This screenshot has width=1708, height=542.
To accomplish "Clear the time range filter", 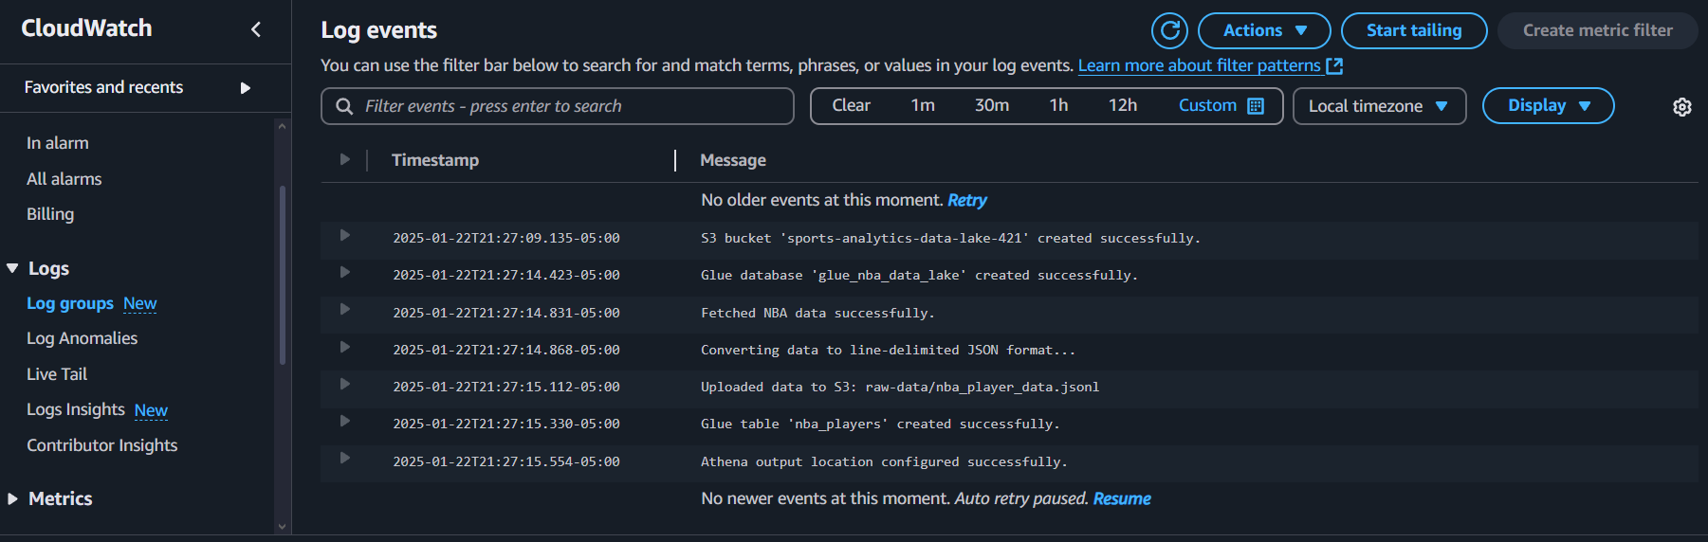I will (x=851, y=105).
